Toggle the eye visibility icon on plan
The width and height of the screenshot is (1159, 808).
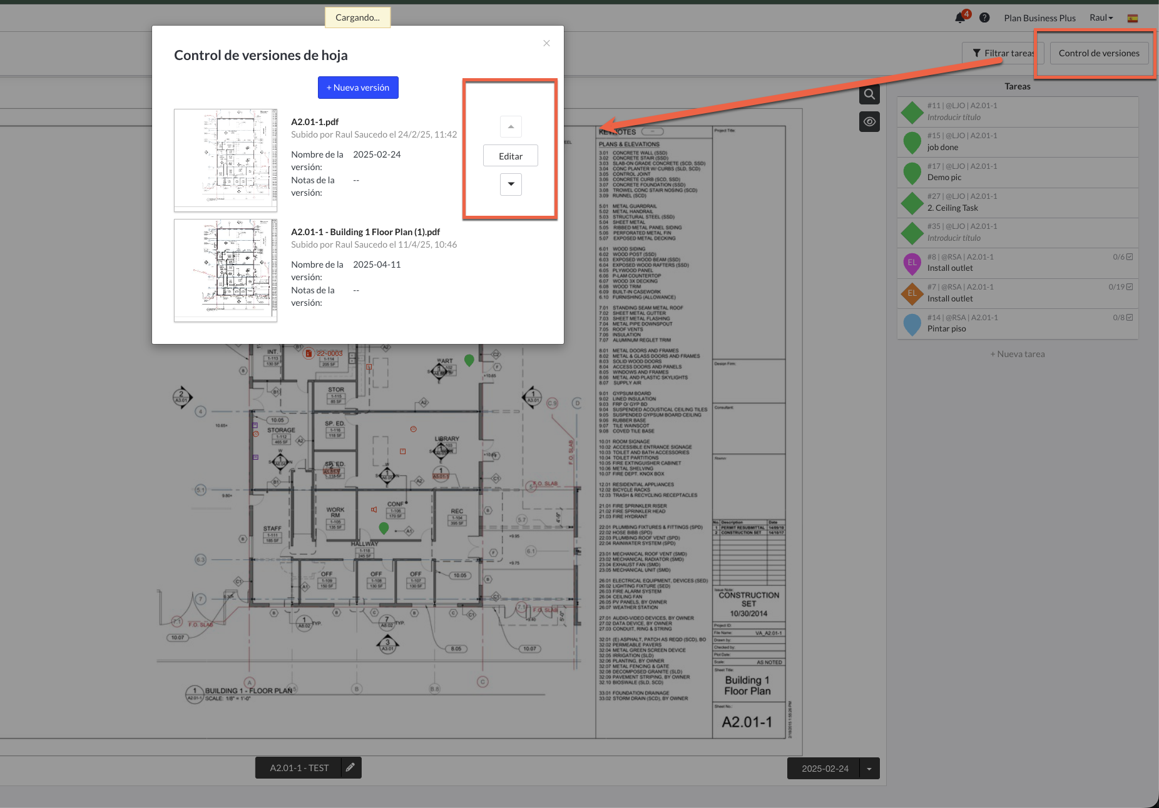click(869, 122)
